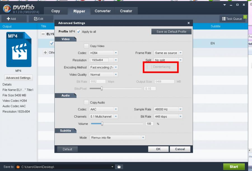Click the DVDFab logo icon
Image resolution: width=252 pixels, height=171 pixels.
pos(7,8)
